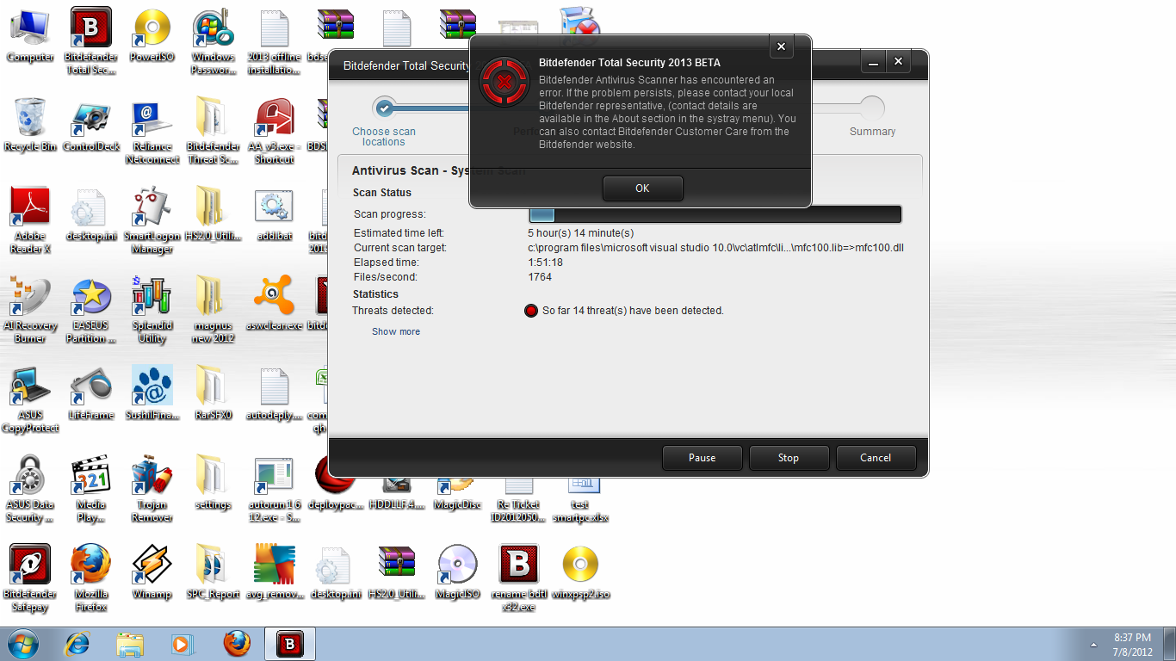This screenshot has height=661, width=1176.
Task: Select the HS2.0_Utili WinRAR archive
Action: pyautogui.click(x=396, y=572)
